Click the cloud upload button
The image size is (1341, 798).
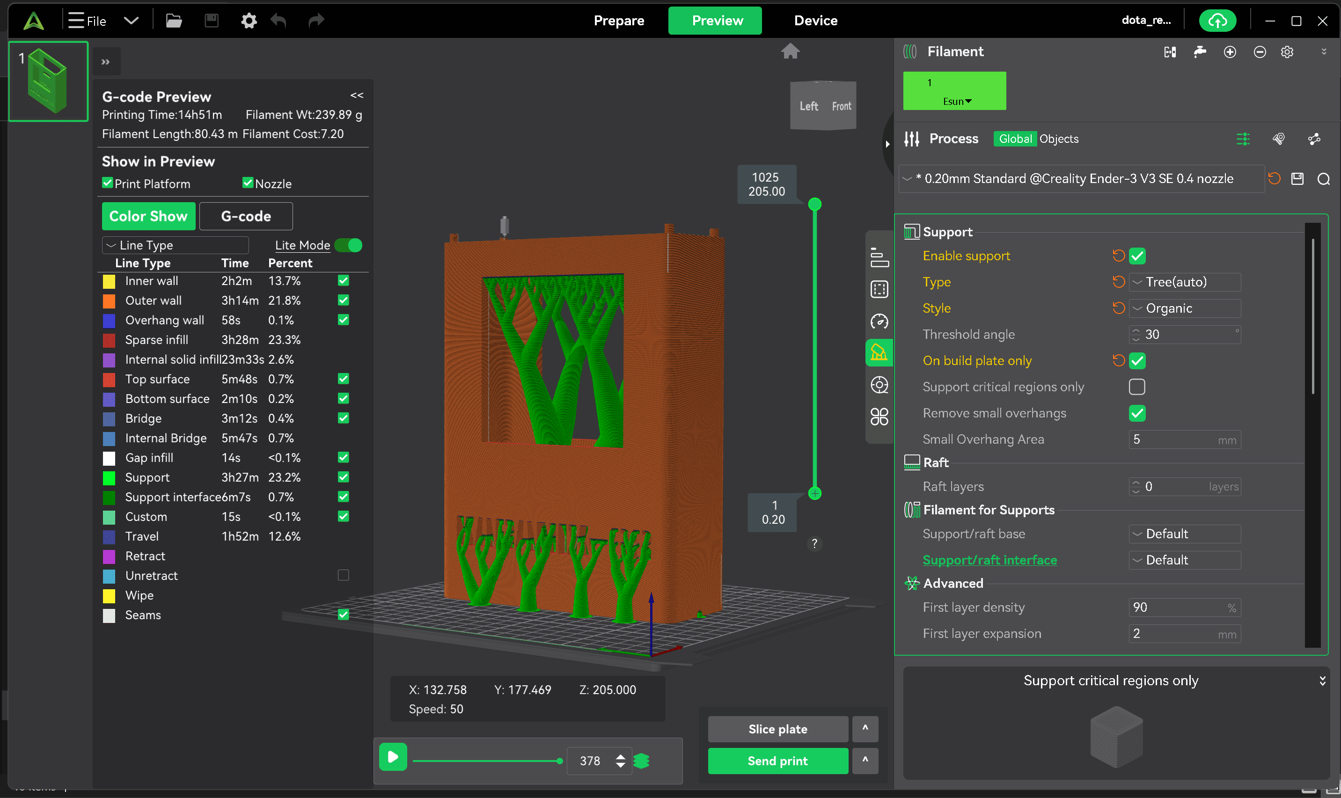tap(1217, 21)
